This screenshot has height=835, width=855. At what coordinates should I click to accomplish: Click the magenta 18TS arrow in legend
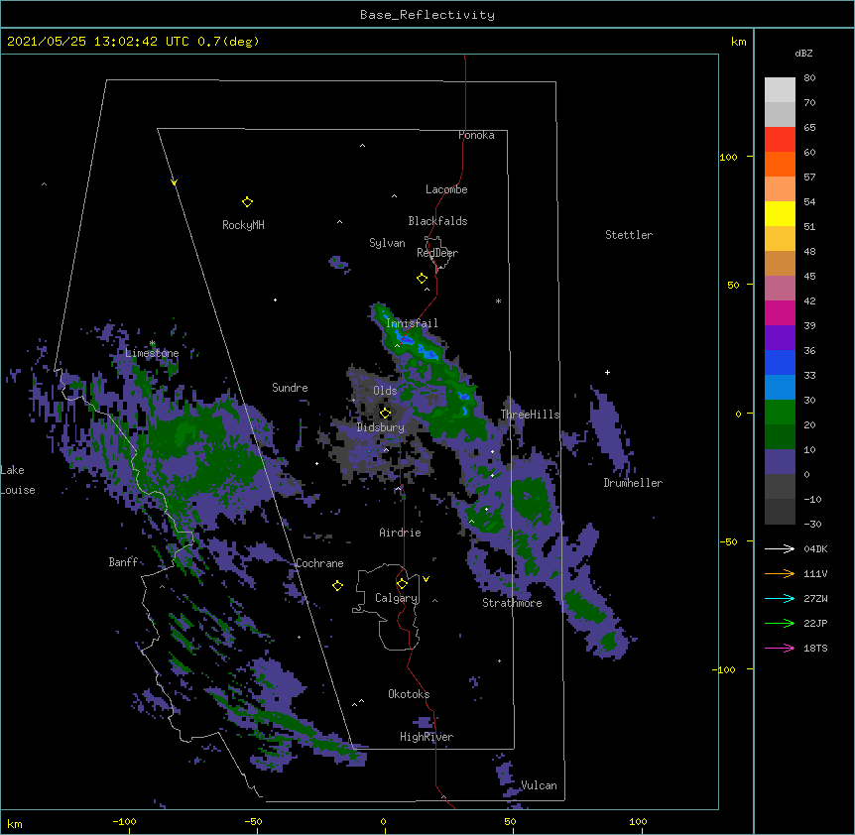point(780,648)
